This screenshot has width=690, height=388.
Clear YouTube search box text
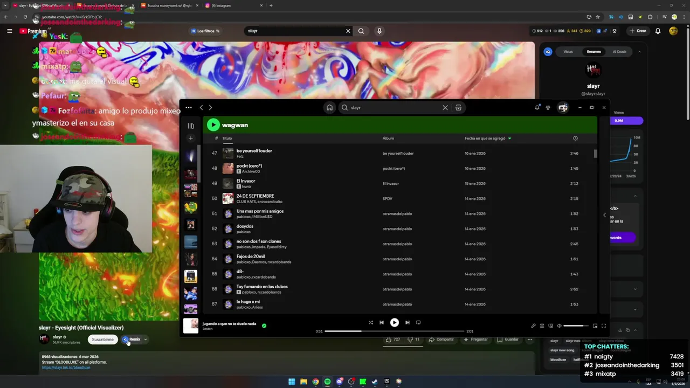348,31
